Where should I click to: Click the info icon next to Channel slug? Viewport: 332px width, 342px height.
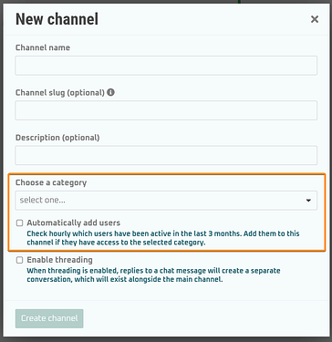pos(111,92)
